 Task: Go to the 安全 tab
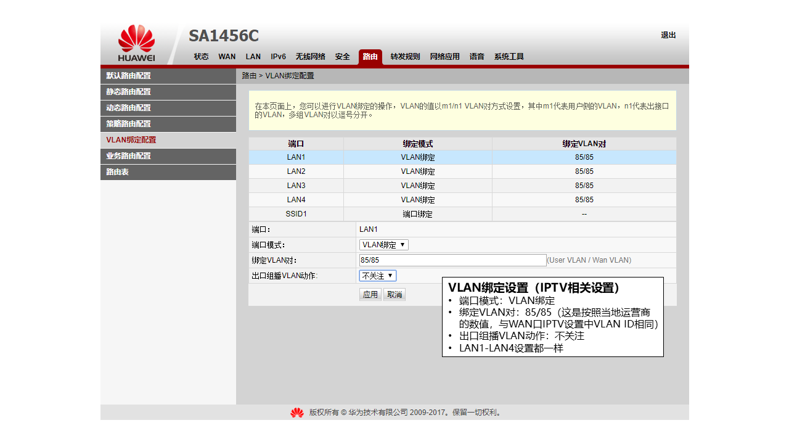tap(343, 57)
